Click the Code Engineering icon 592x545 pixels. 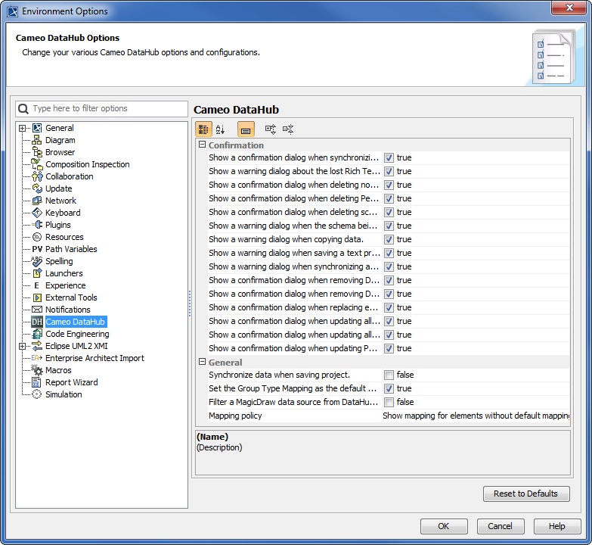click(x=36, y=334)
